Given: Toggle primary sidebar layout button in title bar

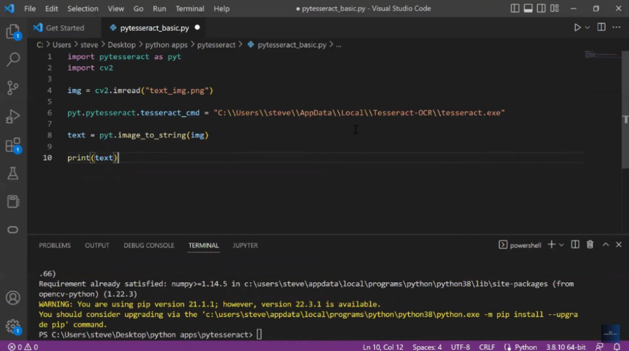Looking at the screenshot, I should pyautogui.click(x=514, y=9).
